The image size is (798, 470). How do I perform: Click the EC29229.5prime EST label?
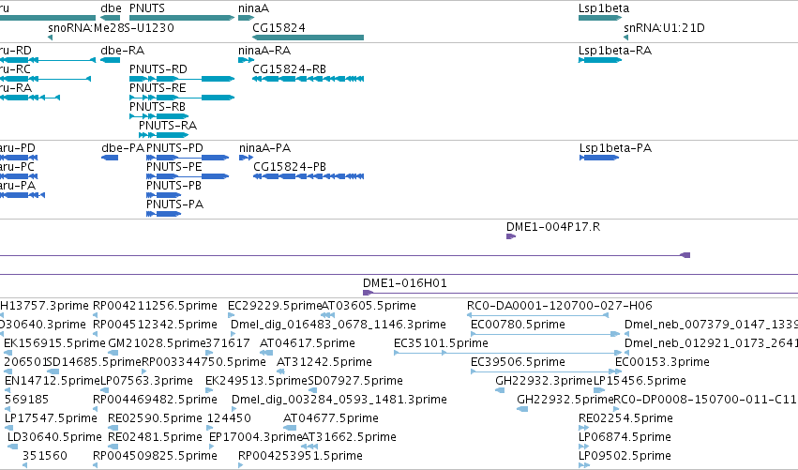coord(275,306)
